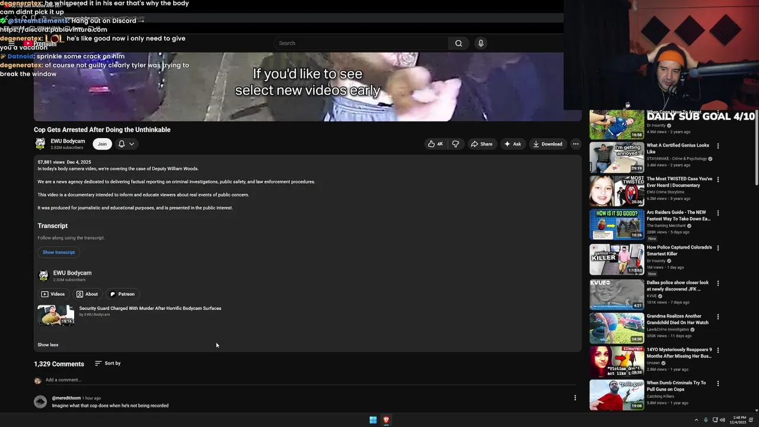Like the video with thumbs up
Viewport: 759px width, 427px height.
click(435, 144)
